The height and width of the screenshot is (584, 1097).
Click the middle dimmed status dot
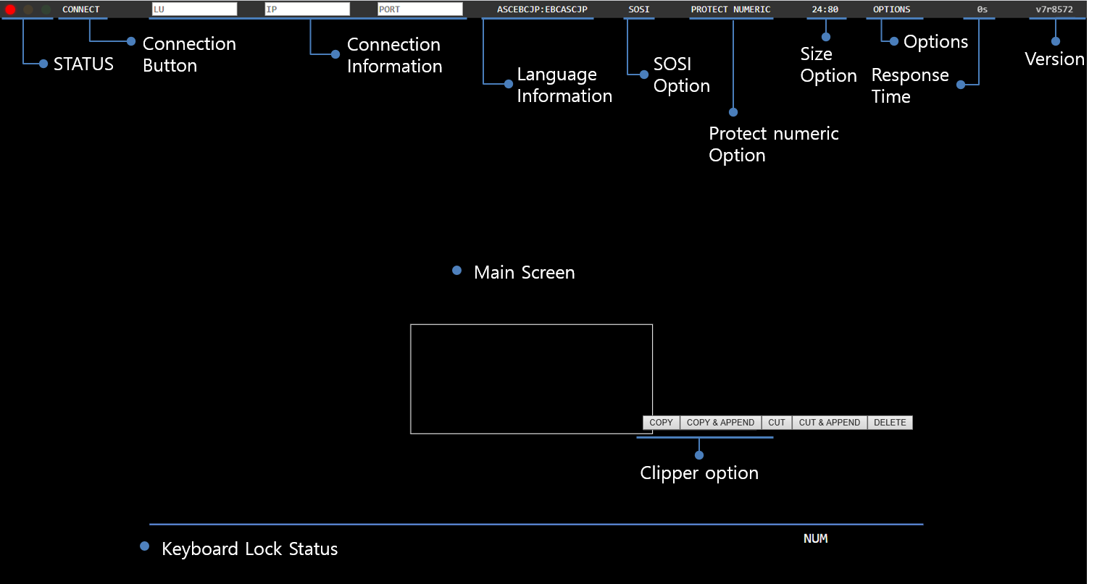(28, 9)
